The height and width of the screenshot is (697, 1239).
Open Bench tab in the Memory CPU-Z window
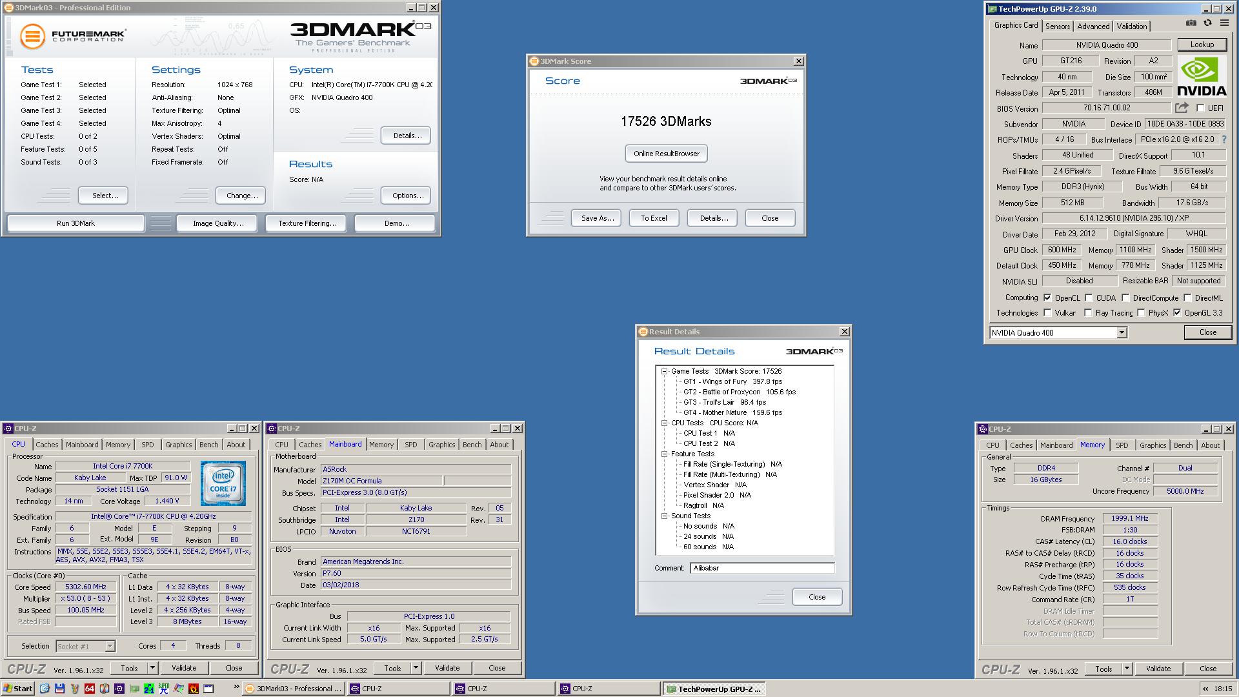[1183, 445]
